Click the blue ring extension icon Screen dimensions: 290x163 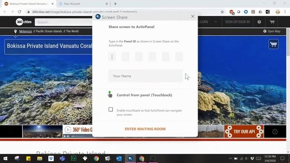[246, 12]
